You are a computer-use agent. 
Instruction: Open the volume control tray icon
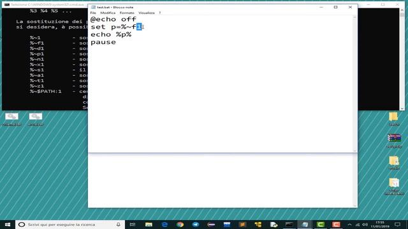365,225
